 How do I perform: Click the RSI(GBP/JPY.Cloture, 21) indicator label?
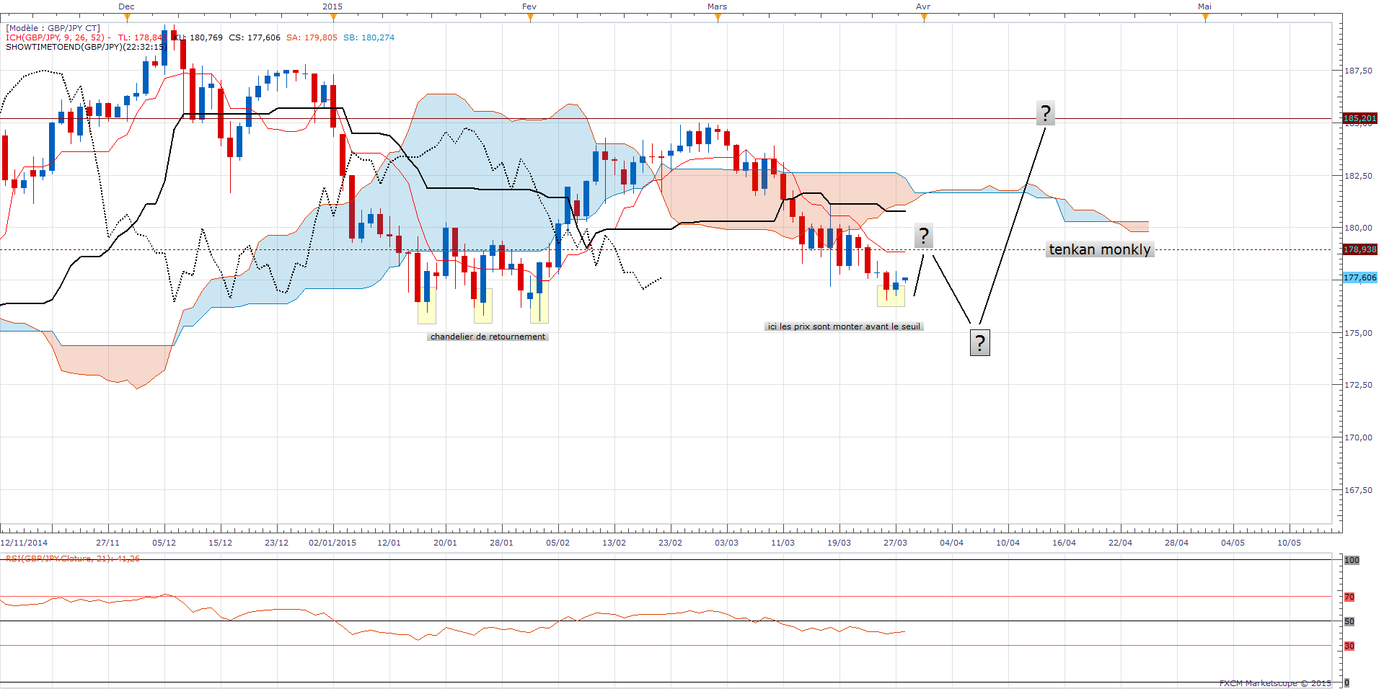point(72,559)
